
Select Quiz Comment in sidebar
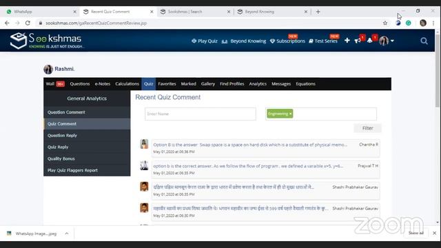(x=87, y=124)
